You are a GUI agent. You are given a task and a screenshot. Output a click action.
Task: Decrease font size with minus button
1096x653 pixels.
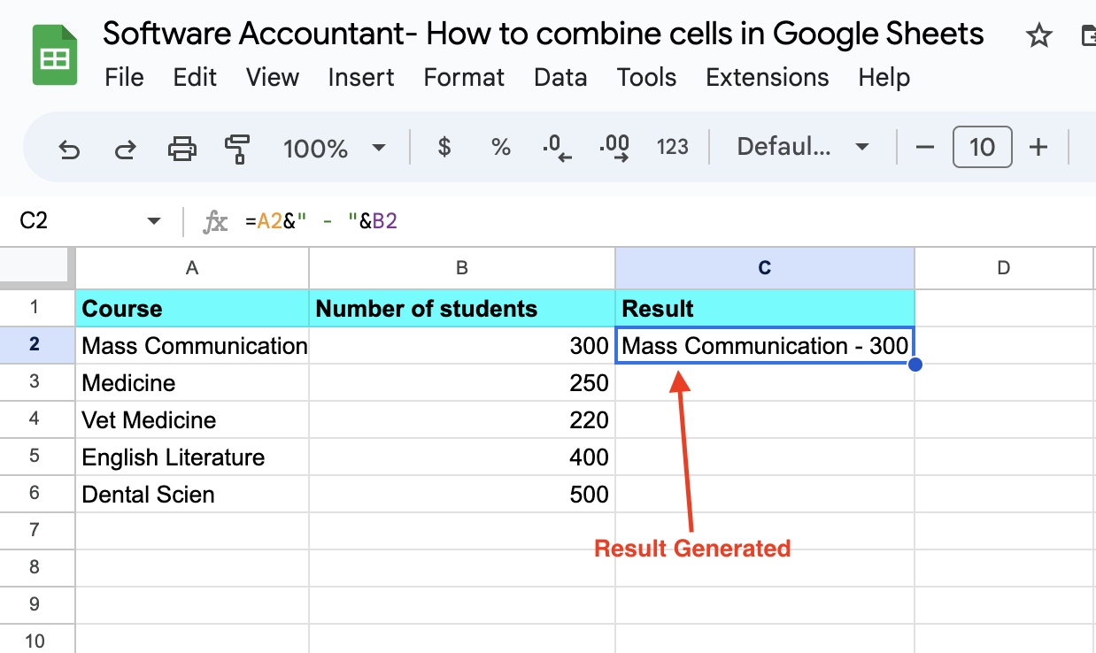tap(925, 147)
